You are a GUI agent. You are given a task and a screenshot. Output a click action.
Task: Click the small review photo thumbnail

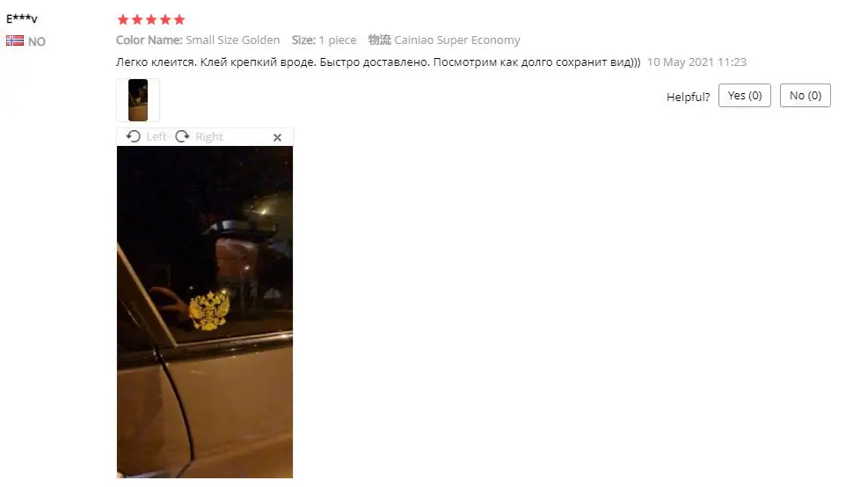(138, 100)
